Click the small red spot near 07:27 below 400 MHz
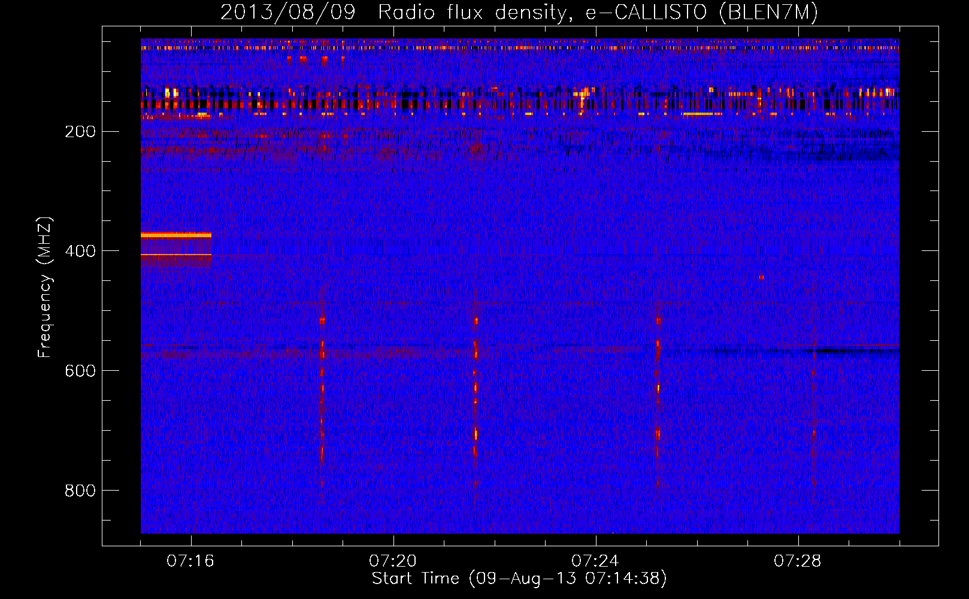 click(x=761, y=277)
